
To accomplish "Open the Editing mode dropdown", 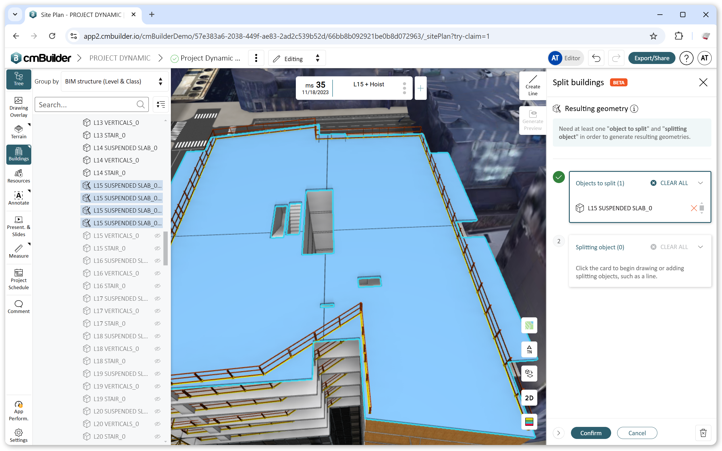I will [296, 59].
